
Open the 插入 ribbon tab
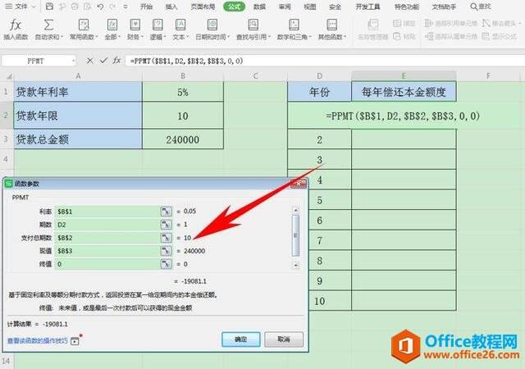[171, 7]
